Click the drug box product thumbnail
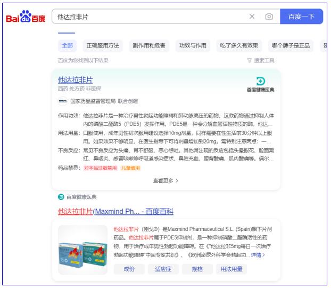This screenshot has width=331, height=288. (83, 250)
